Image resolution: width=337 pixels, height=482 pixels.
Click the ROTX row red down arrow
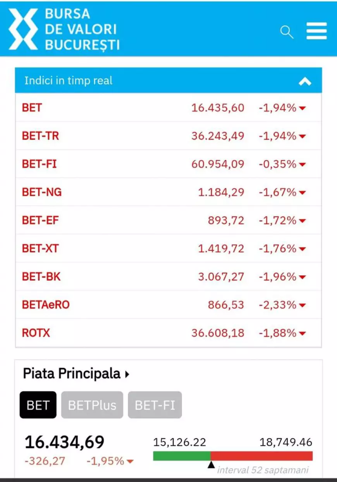(x=303, y=333)
